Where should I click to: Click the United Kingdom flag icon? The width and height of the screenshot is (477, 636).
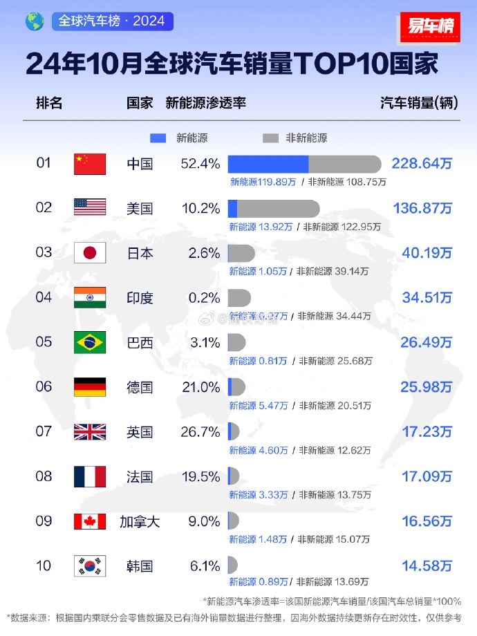tap(90, 432)
